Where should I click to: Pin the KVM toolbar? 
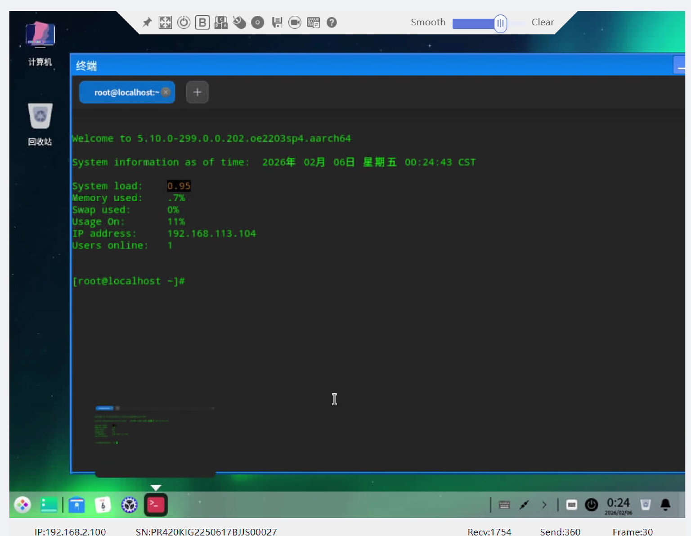[147, 23]
